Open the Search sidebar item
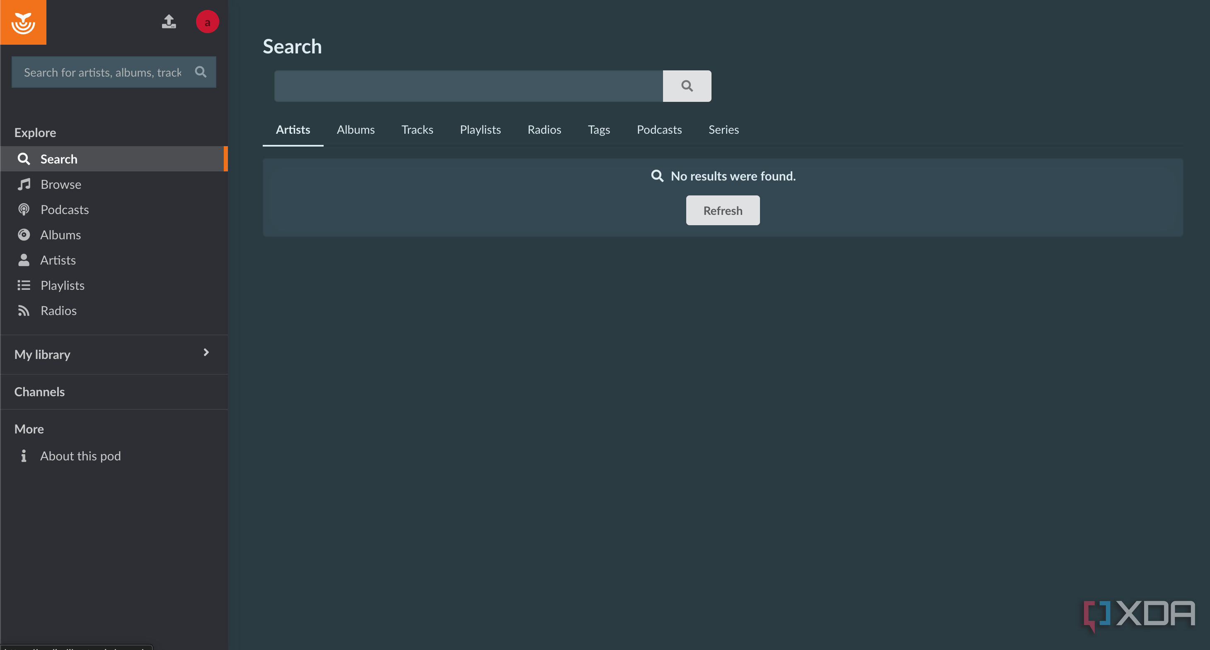The width and height of the screenshot is (1210, 650). pos(113,159)
